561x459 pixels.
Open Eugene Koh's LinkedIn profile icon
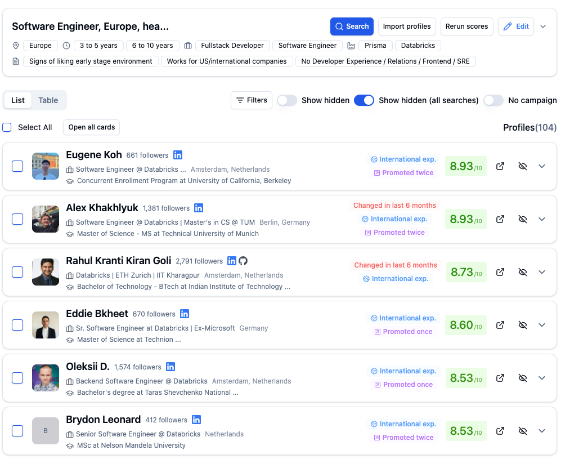[178, 155]
